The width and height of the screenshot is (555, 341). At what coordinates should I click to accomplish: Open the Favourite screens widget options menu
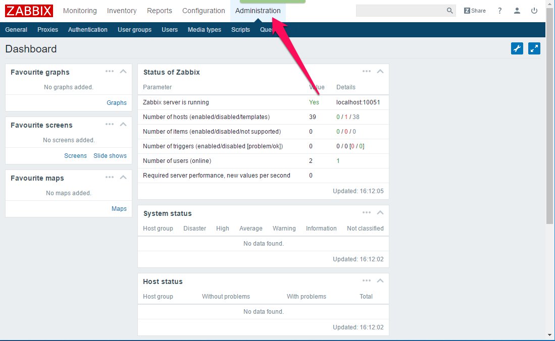[x=110, y=125]
